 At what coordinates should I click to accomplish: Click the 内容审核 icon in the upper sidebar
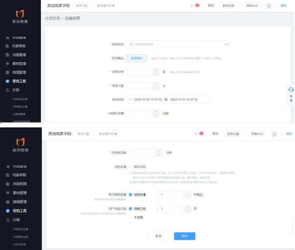click(7, 46)
